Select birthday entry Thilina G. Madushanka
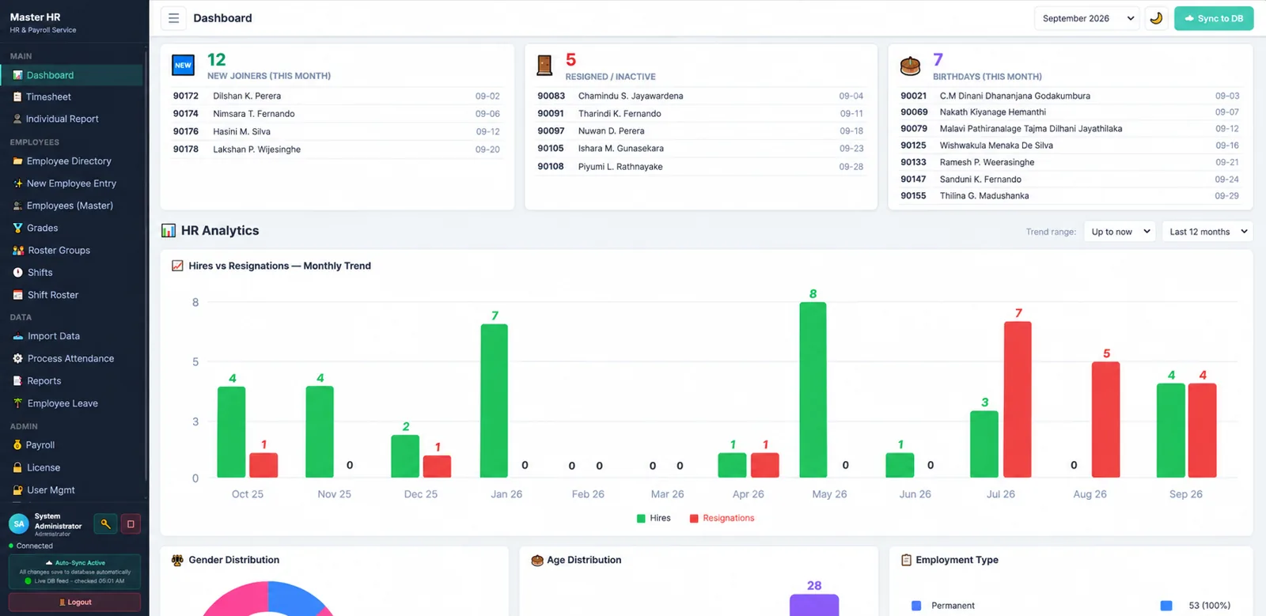1266x616 pixels. tap(1070, 196)
